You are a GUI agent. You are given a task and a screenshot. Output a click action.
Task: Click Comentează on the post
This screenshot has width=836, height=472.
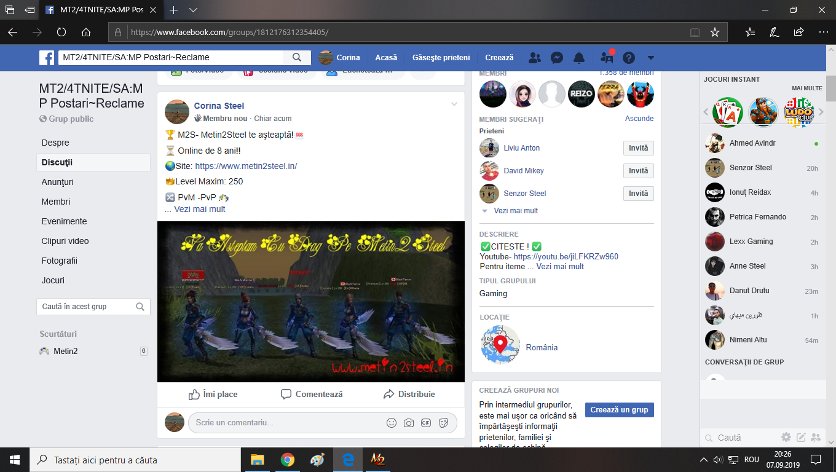pyautogui.click(x=311, y=394)
